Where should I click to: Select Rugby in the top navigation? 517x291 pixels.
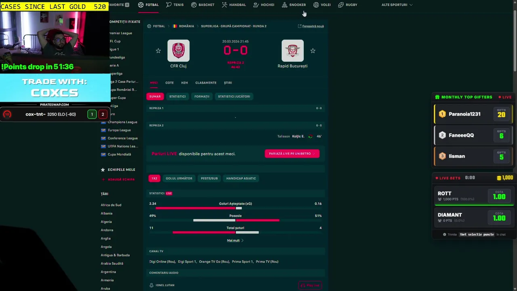point(347,5)
